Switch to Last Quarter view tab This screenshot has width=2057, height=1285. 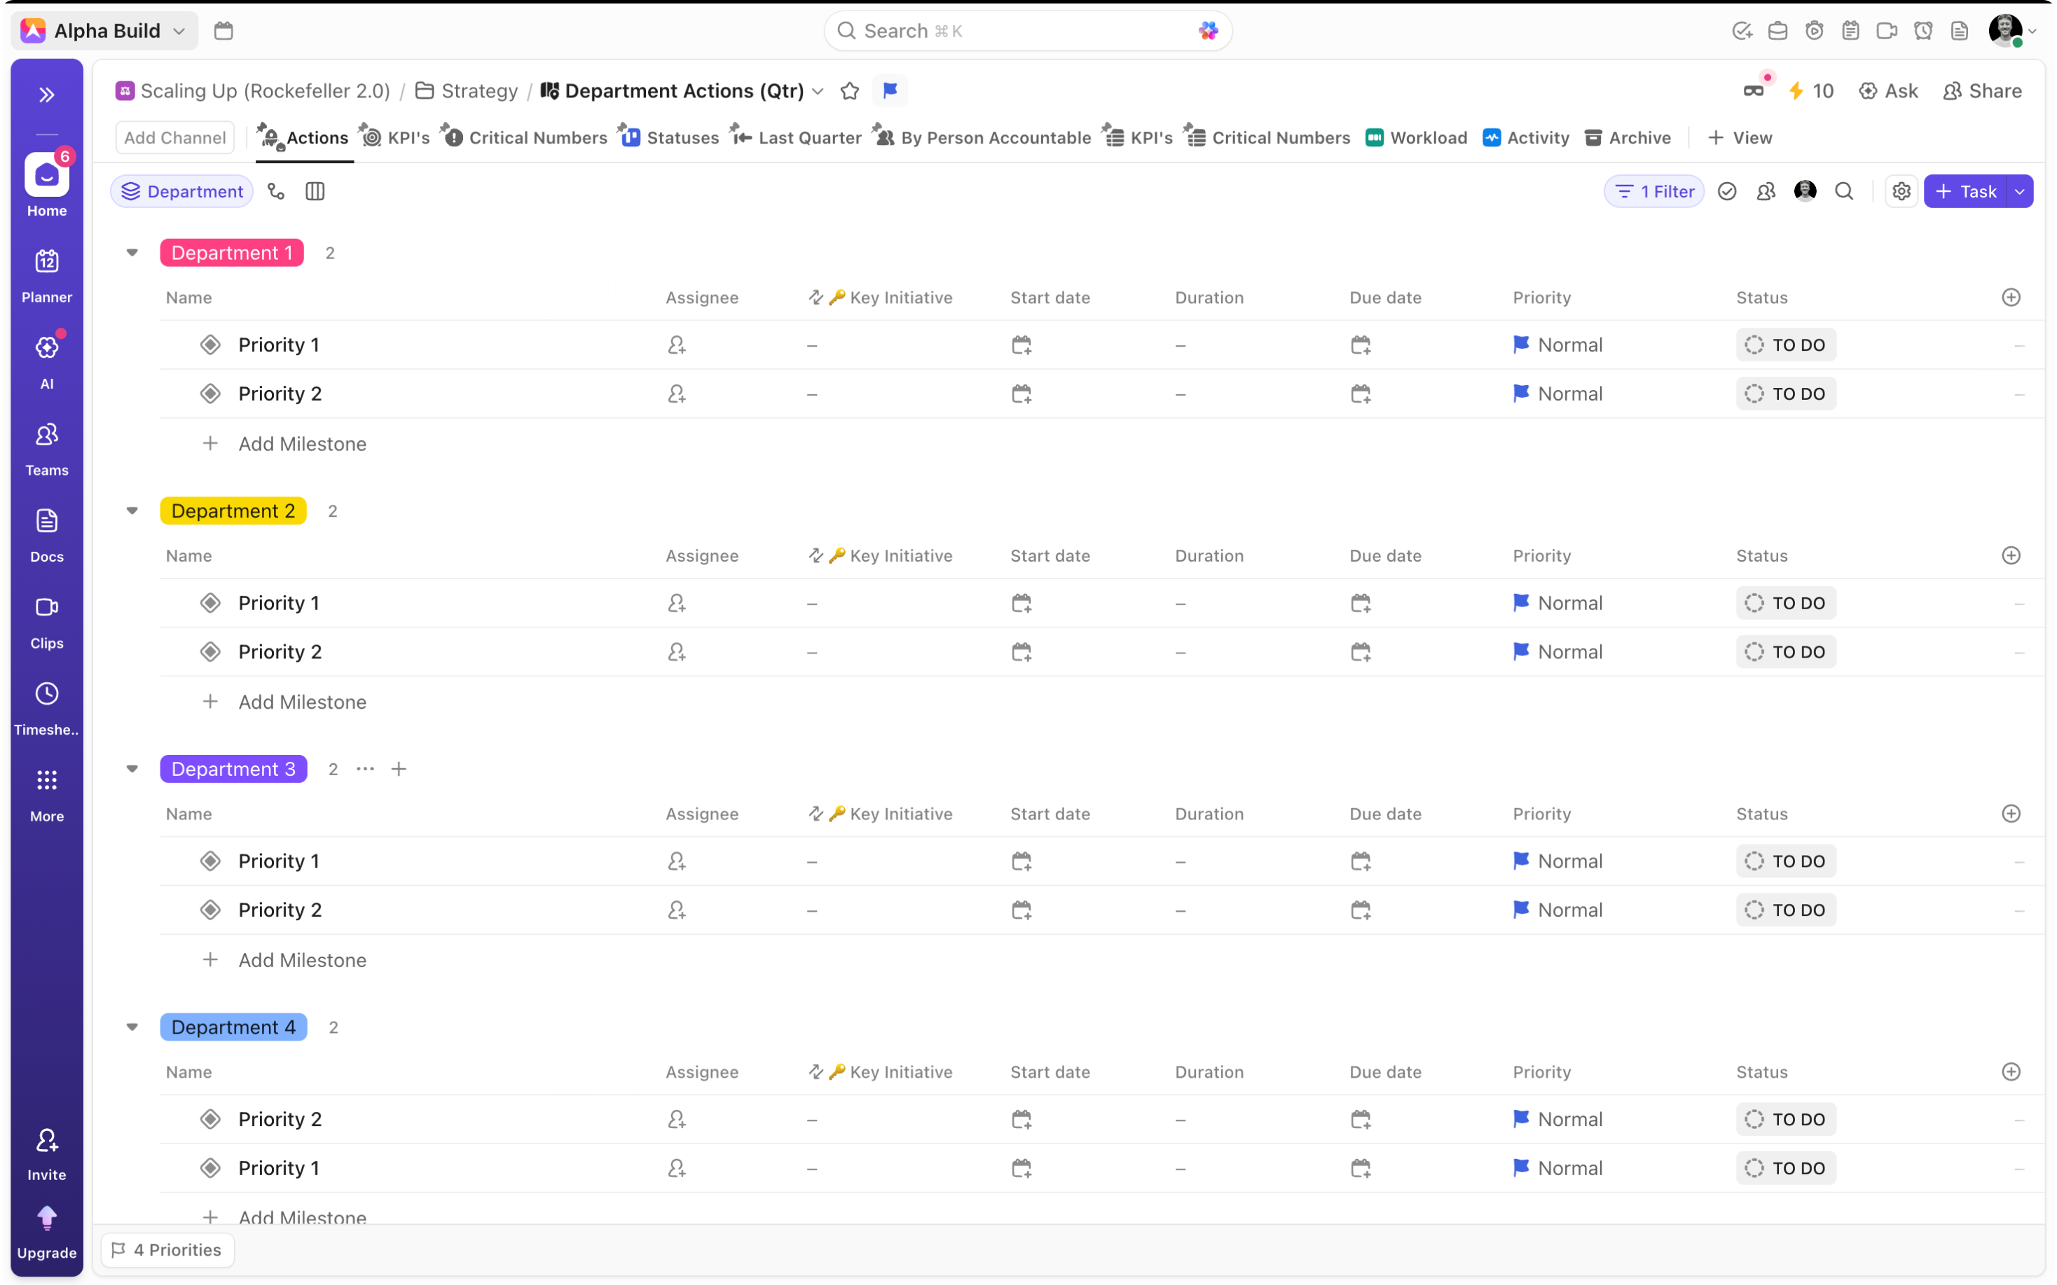pyautogui.click(x=797, y=138)
